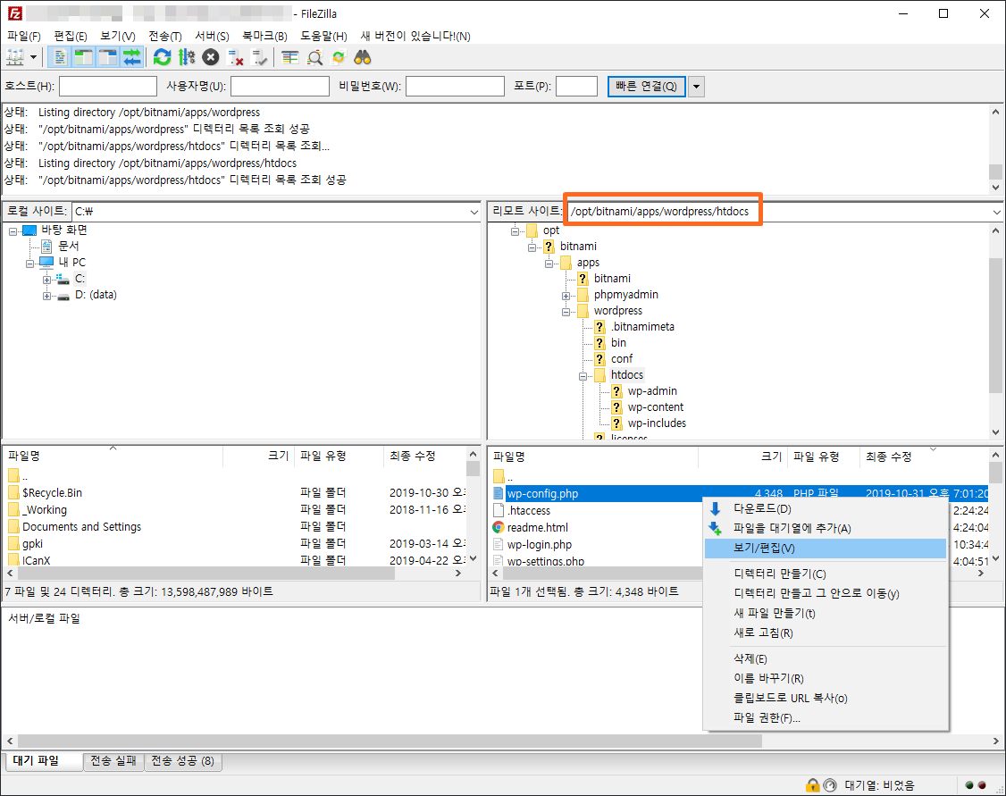The height and width of the screenshot is (796, 1006).
Task: Refresh the file and folder lists
Action: (x=163, y=58)
